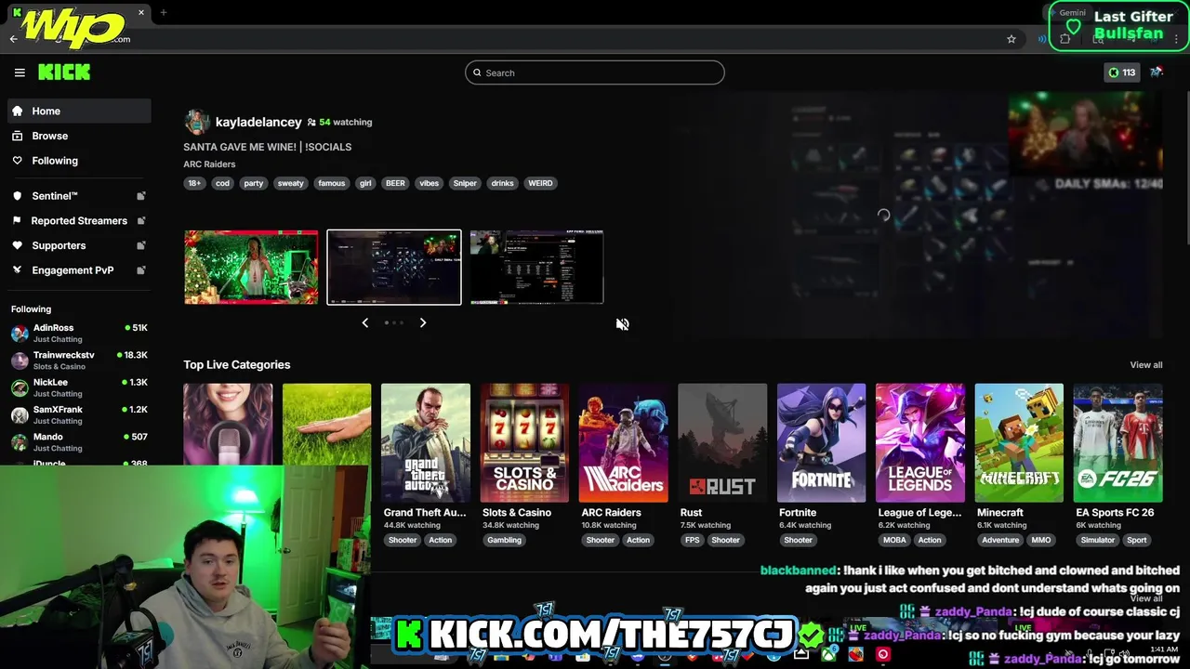This screenshot has width=1190, height=669.
Task: Select the Christmas-themed stream thumbnail in carousel
Action: [251, 268]
